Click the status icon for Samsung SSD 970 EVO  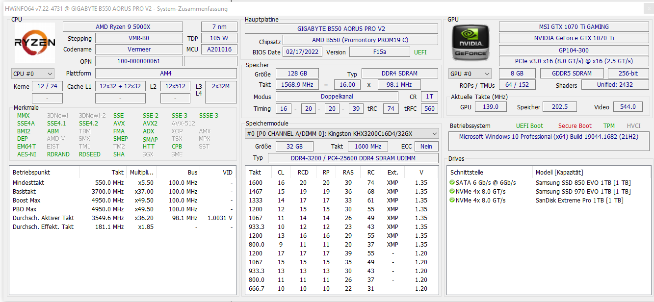[452, 192]
